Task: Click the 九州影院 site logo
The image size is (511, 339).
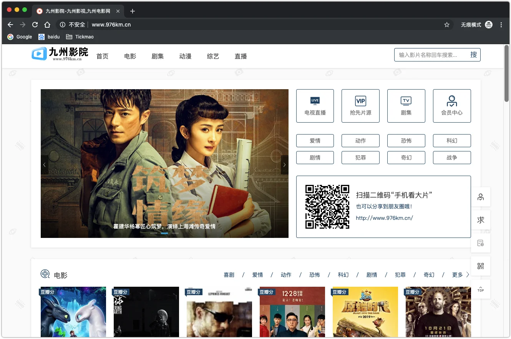Action: coord(60,54)
